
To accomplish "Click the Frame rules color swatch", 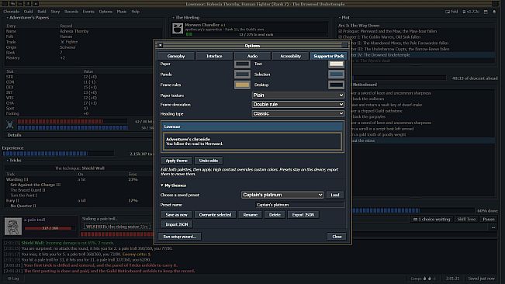I will [x=242, y=85].
